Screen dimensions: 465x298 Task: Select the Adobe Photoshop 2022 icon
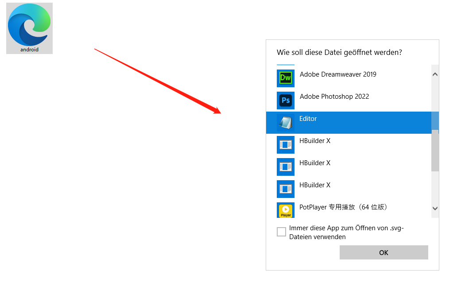[x=286, y=100]
